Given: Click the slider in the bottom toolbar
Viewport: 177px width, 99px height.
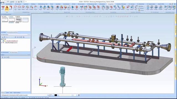Looking at the screenshot, I should (66, 95).
